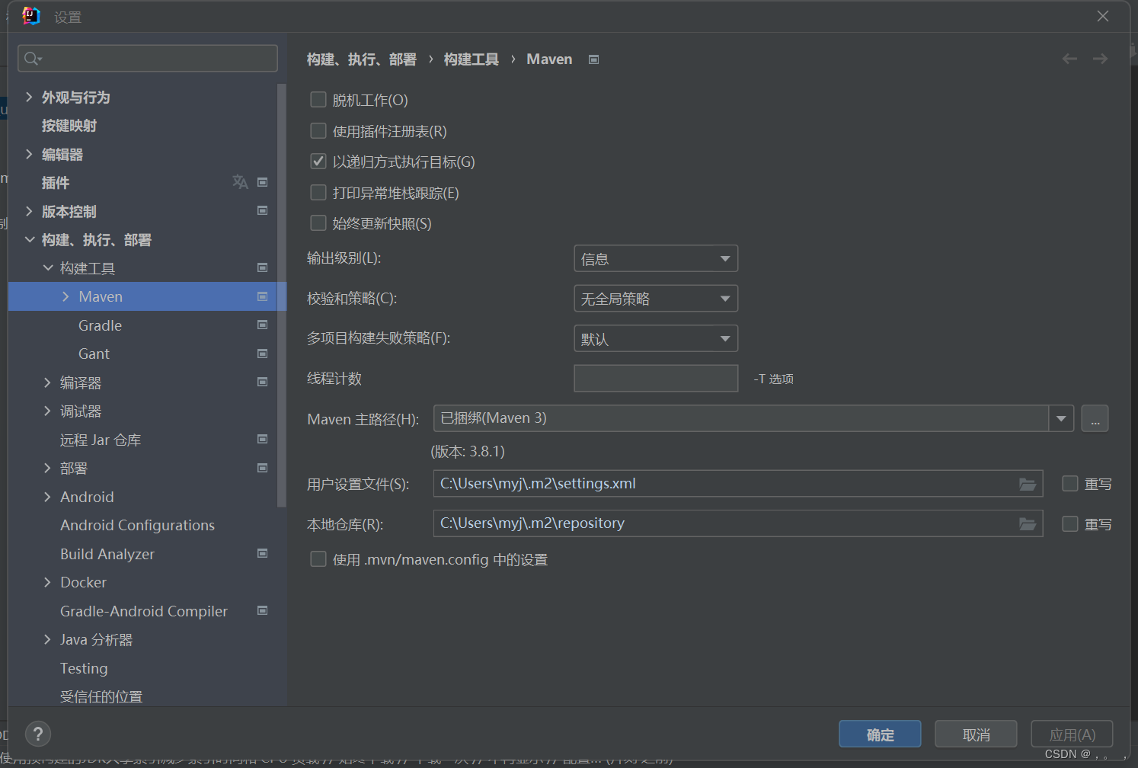Click 应用(A) button
The width and height of the screenshot is (1138, 768).
click(x=1072, y=734)
